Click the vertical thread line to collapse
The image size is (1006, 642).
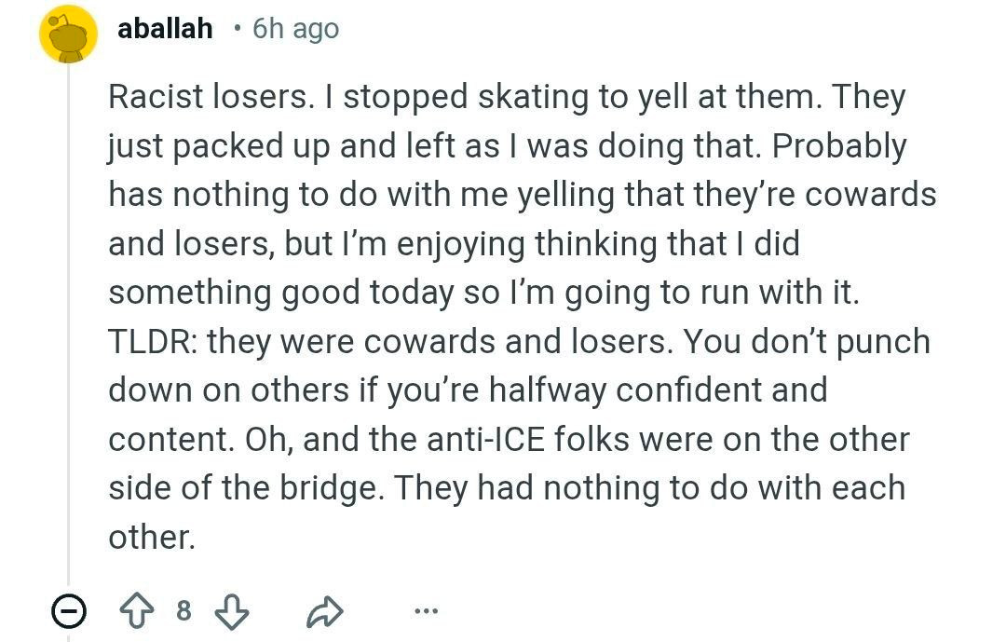pos(67,326)
